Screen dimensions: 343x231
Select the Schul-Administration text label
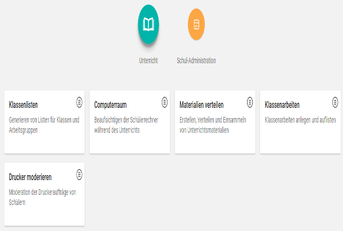pos(196,60)
